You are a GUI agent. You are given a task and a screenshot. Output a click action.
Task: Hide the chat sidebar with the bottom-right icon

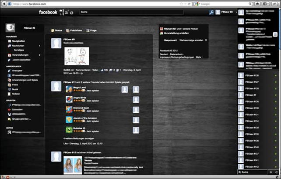pos(277,172)
